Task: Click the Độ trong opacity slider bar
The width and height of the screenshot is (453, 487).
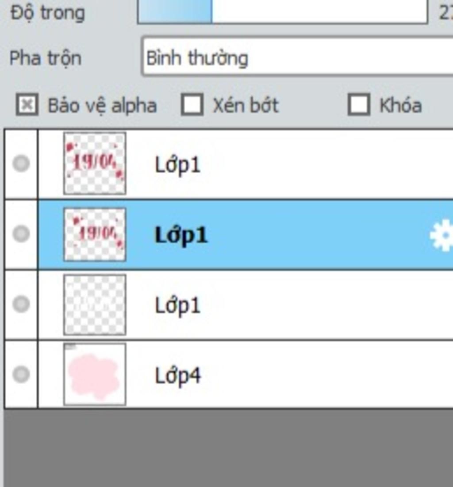Action: (283, 12)
